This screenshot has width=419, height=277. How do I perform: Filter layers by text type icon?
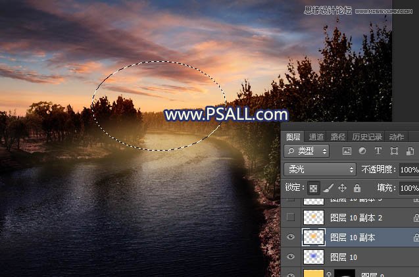(378, 151)
